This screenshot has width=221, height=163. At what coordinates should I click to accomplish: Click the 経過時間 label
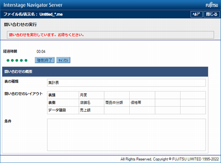(10, 51)
